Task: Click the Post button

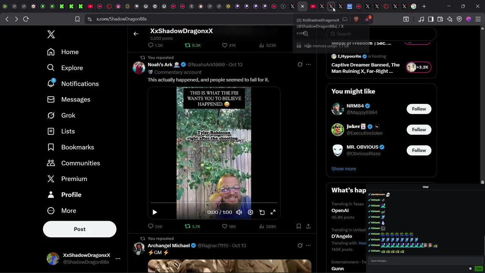Action: point(80,229)
